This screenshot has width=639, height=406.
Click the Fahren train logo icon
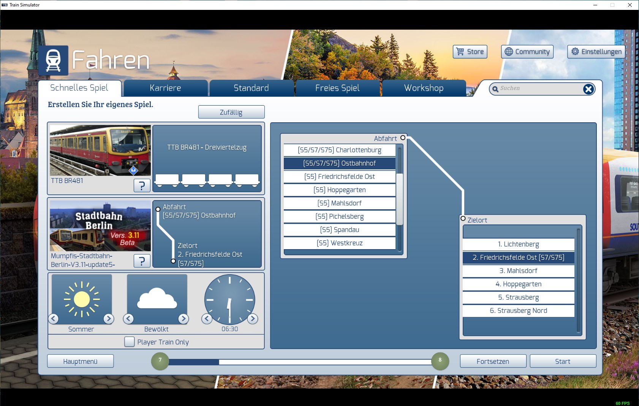pos(53,60)
